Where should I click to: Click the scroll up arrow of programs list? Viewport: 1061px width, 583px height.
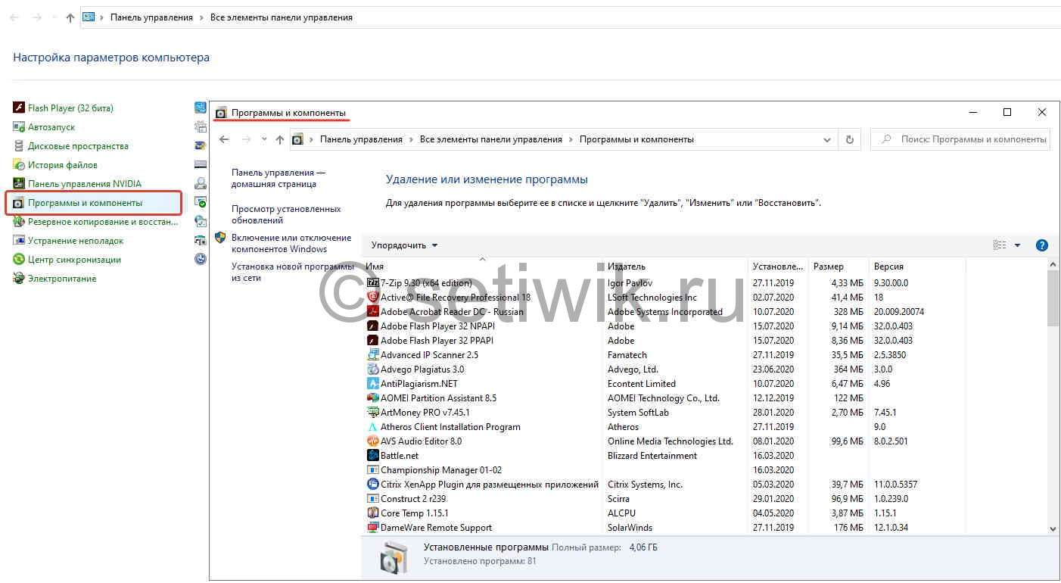[x=1053, y=264]
